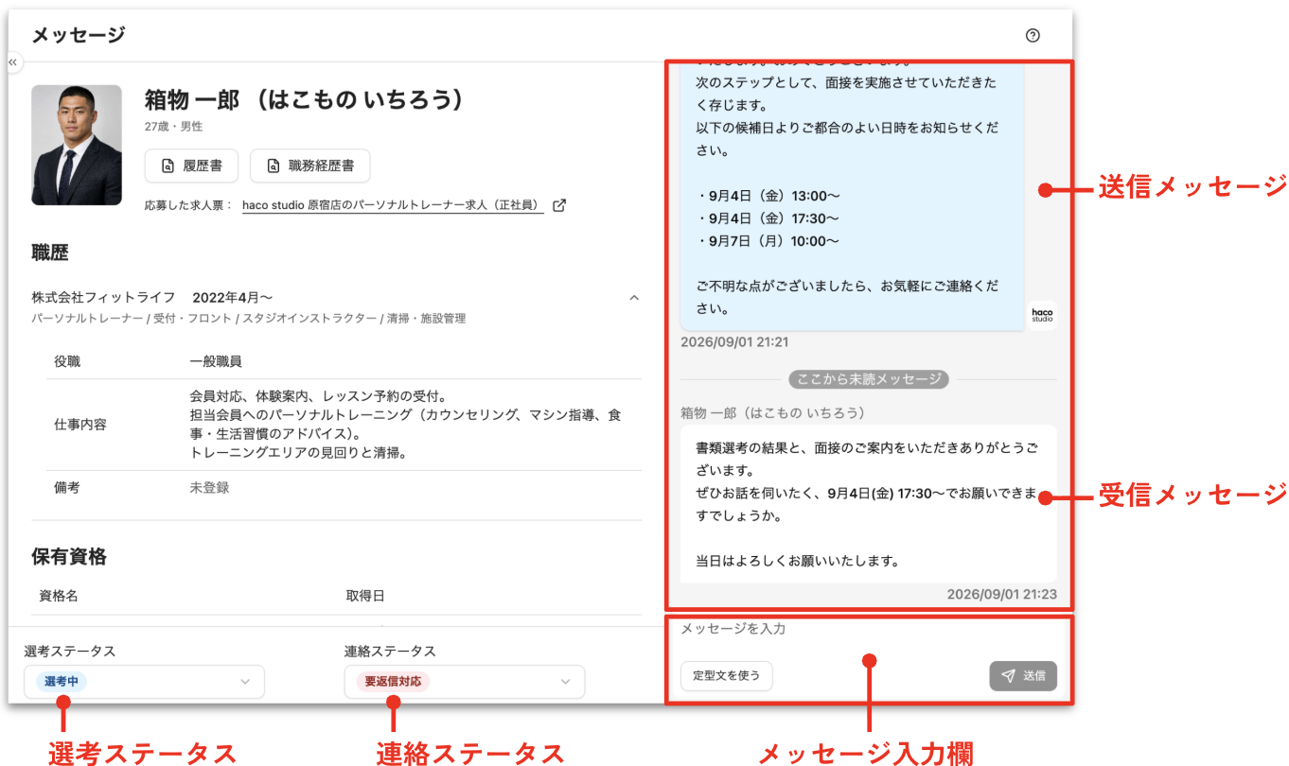Click the 未登録 value in the 備考 row
This screenshot has height=766, width=1289.
[x=209, y=488]
